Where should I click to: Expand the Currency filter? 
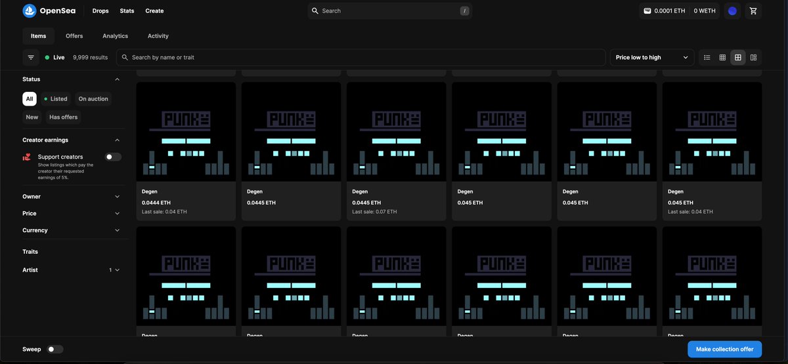click(72, 231)
